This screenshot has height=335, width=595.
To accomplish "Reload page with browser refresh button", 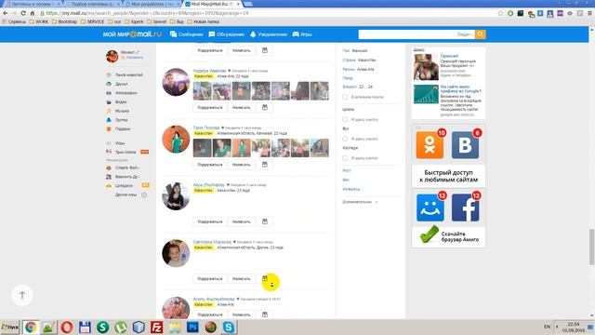I will click(23, 13).
